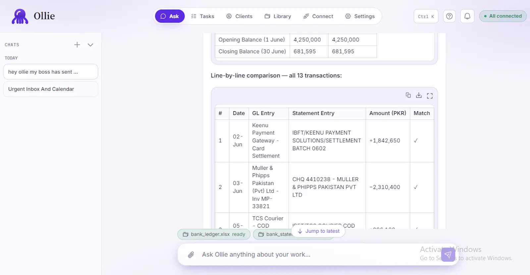The width and height of the screenshot is (530, 275).
Task: Open the Ask tab
Action: (170, 16)
